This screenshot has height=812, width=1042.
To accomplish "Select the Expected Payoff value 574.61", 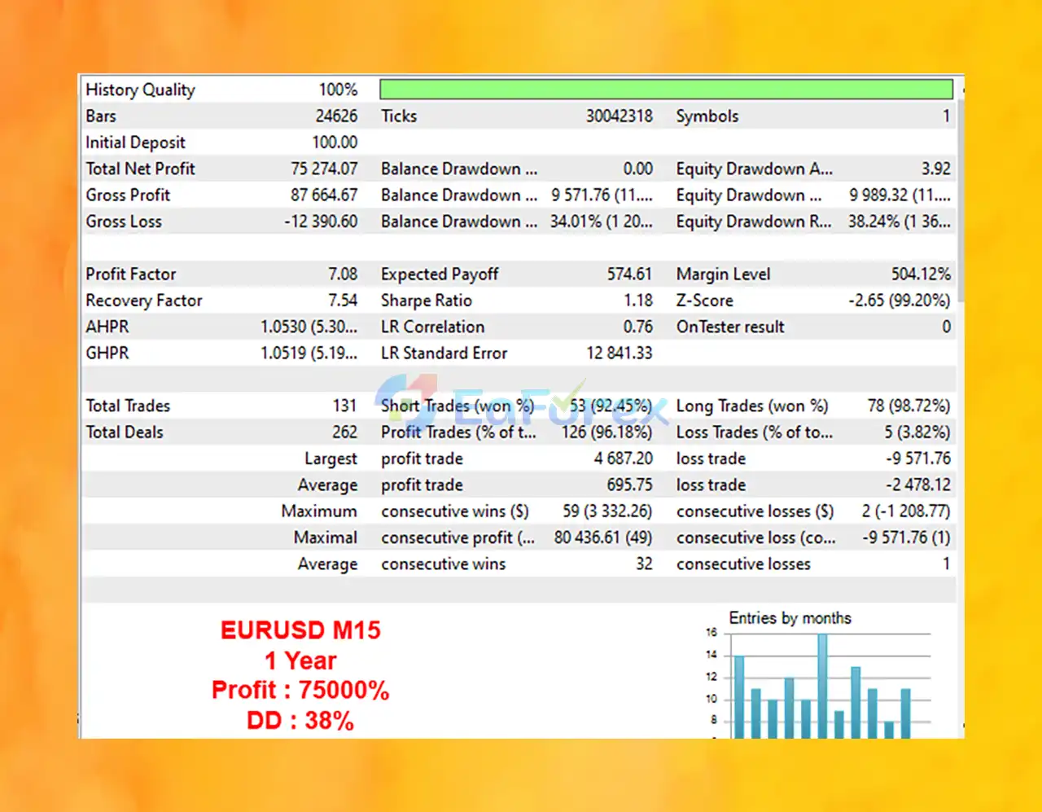I will point(629,274).
